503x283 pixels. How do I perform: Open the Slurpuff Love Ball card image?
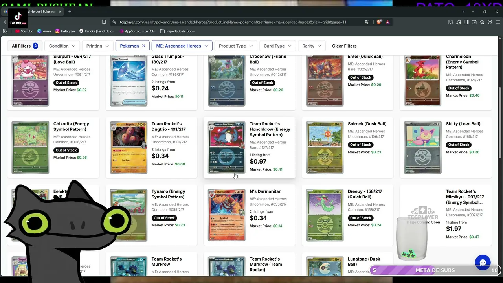tap(30, 81)
